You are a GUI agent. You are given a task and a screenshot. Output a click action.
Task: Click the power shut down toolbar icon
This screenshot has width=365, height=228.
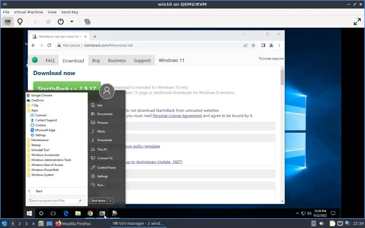(x=61, y=22)
